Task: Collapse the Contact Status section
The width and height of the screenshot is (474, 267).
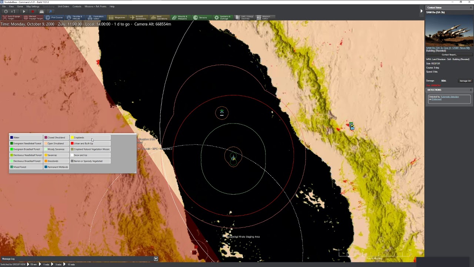Action: (471, 7)
